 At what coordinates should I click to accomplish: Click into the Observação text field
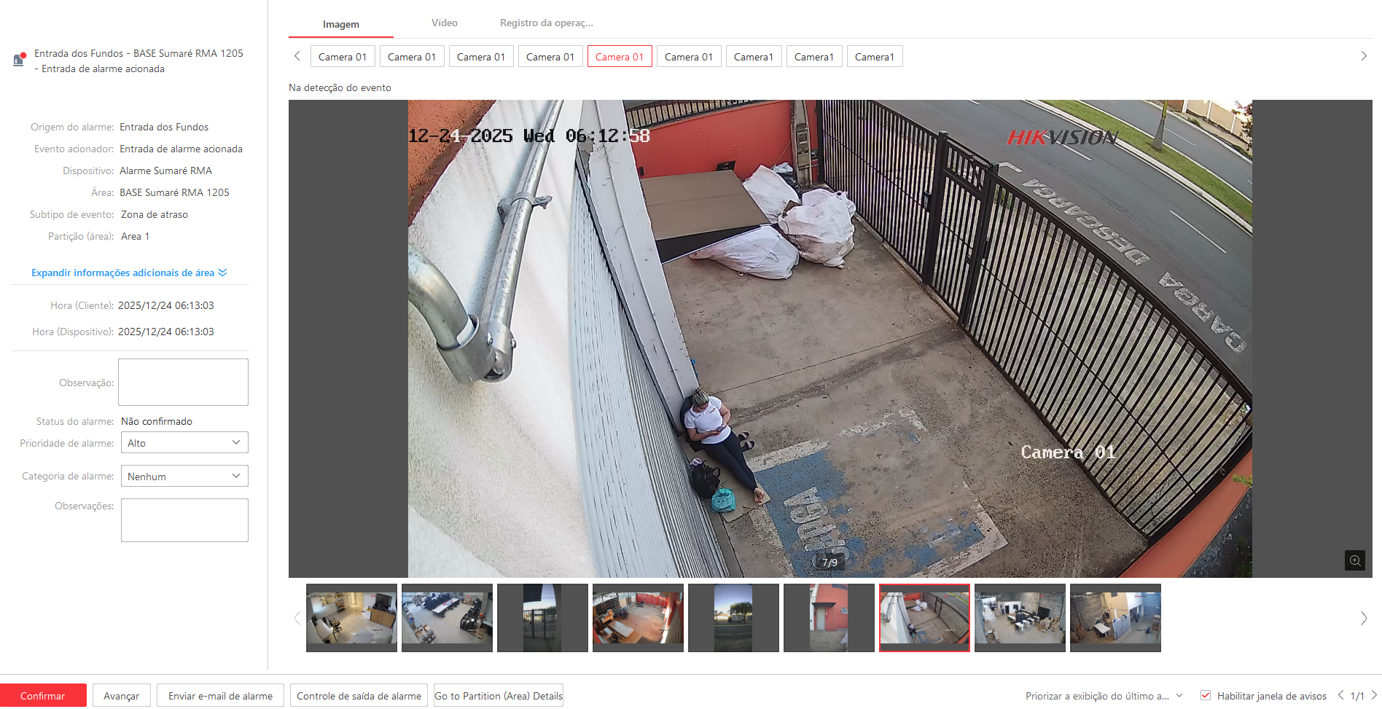(x=183, y=382)
